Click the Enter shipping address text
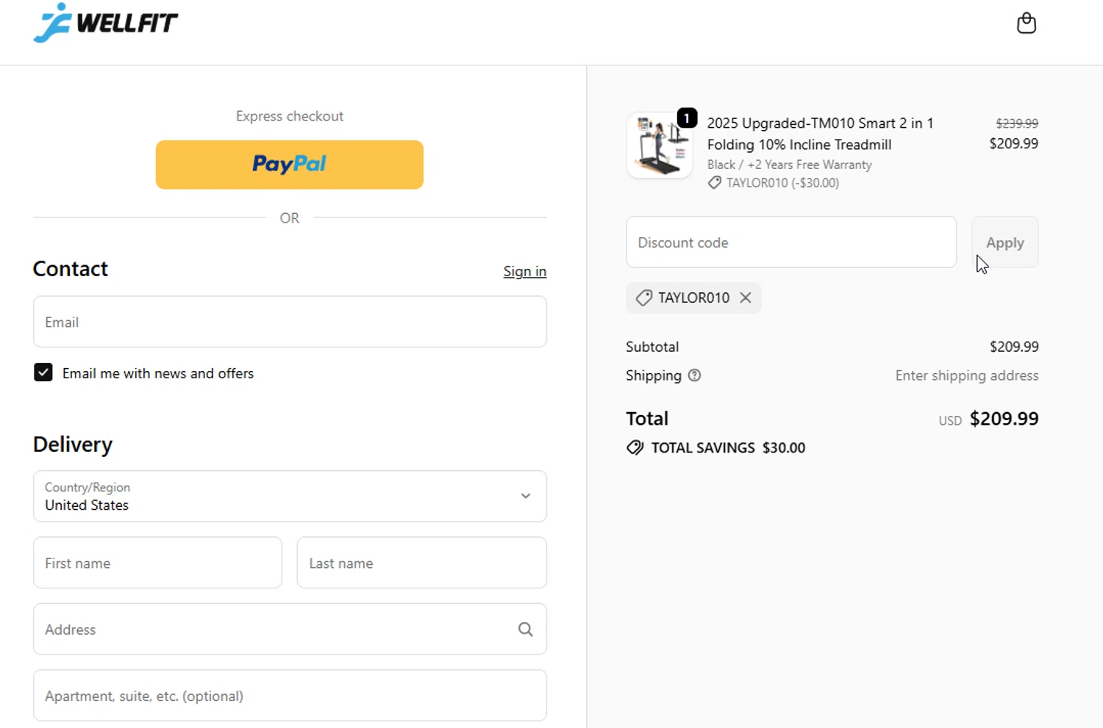This screenshot has width=1103, height=728. pyautogui.click(x=967, y=375)
